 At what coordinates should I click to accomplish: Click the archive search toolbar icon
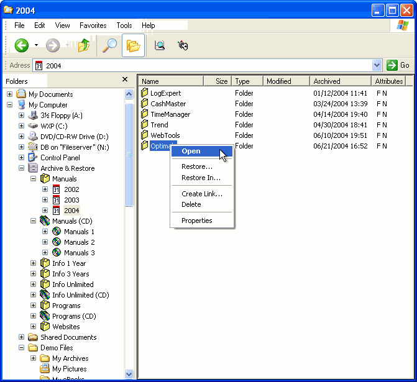pos(160,45)
